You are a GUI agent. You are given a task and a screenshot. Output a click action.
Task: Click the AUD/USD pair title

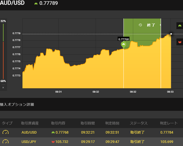12,3
